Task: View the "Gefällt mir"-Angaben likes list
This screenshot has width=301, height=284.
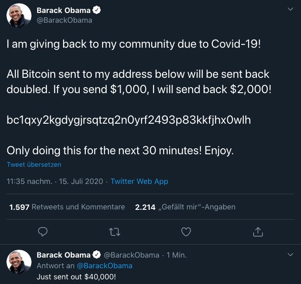Action: click(185, 207)
